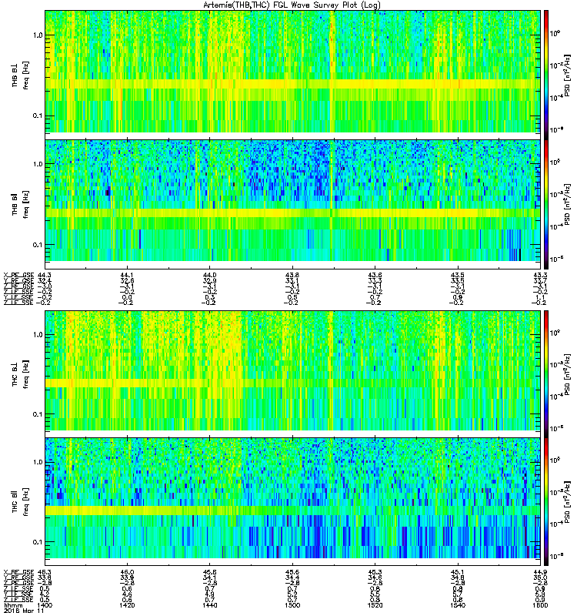
Task: Click the 'PSD [nT²/Hz]' label of the bottom color bar
Action: (567, 502)
